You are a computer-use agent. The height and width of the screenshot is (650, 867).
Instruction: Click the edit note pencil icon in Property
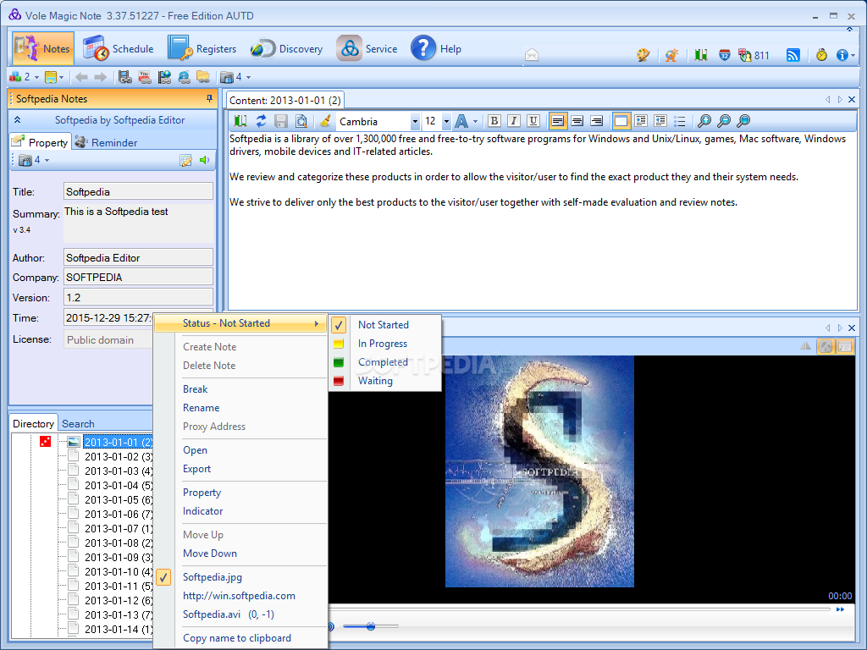tap(185, 160)
